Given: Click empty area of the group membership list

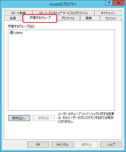Looking at the screenshot, I should [61, 72].
